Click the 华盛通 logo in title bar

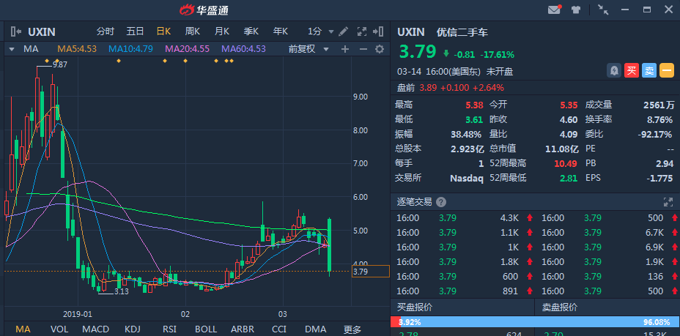click(x=204, y=10)
